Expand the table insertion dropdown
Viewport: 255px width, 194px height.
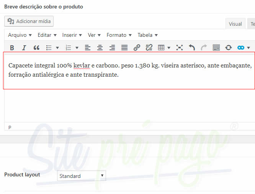pyautogui.click(x=169, y=48)
